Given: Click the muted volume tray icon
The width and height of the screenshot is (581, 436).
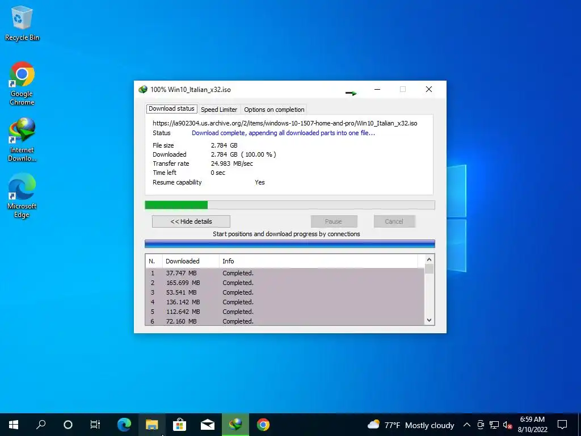Looking at the screenshot, I should click(507, 425).
